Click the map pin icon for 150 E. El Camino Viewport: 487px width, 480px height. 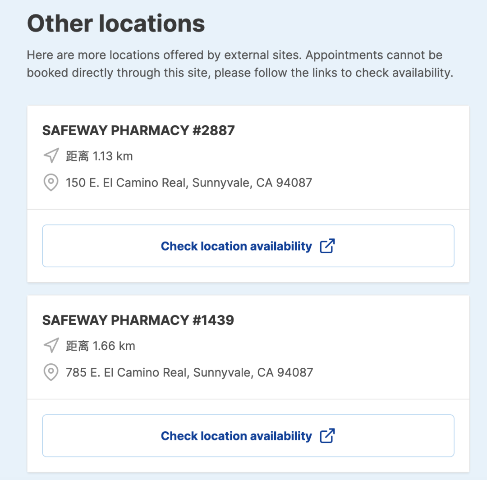tap(51, 183)
